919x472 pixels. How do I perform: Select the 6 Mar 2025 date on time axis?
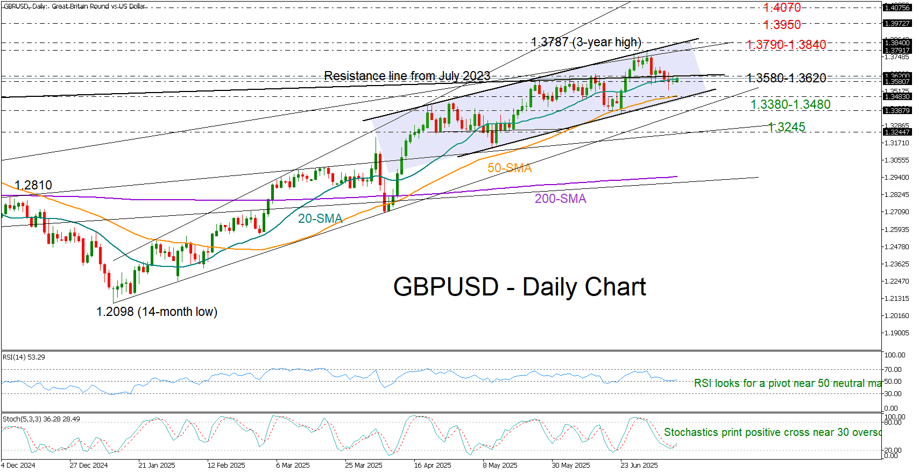[293, 465]
